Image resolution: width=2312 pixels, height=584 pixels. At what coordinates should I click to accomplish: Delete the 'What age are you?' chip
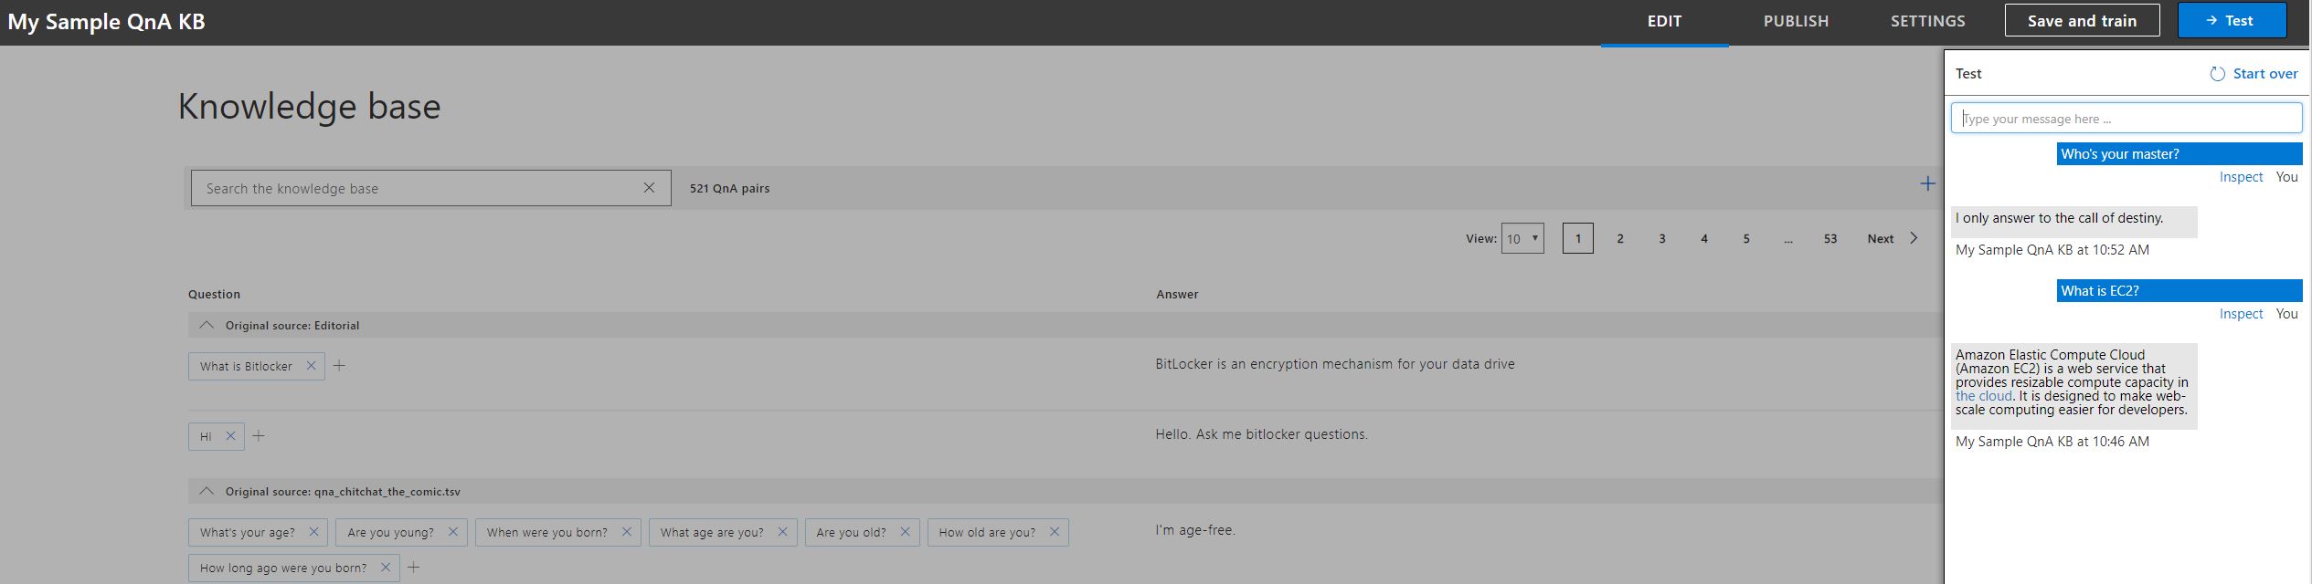coord(782,532)
